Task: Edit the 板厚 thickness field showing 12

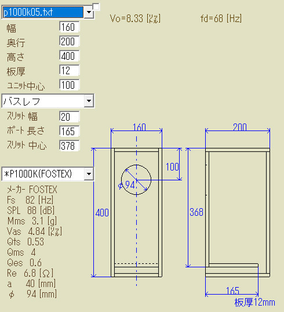Action: (x=70, y=70)
